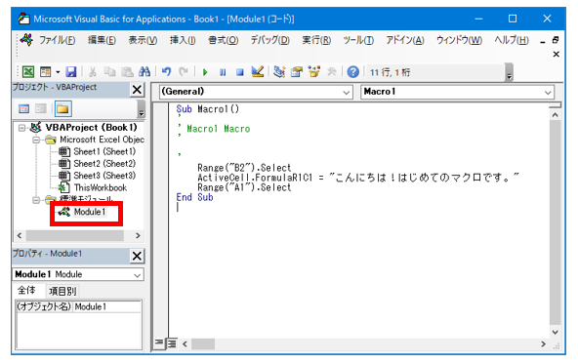
Task: Toggle Design Mode icon
Action: pyautogui.click(x=258, y=71)
